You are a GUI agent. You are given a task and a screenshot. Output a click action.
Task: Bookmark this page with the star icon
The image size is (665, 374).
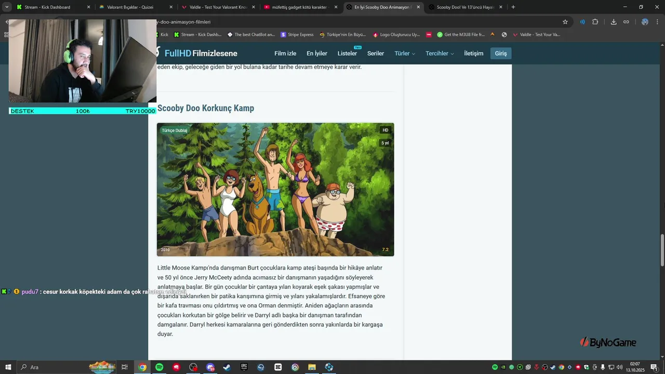click(x=565, y=22)
